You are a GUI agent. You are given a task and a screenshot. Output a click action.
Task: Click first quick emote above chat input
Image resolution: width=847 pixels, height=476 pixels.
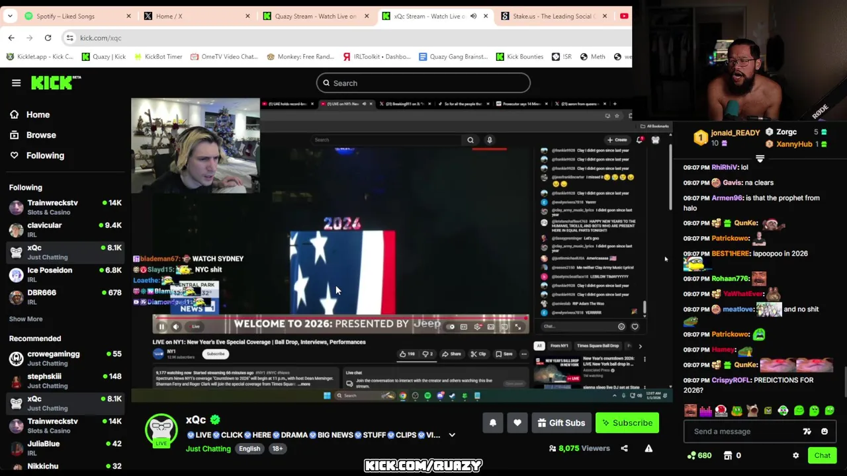point(691,411)
